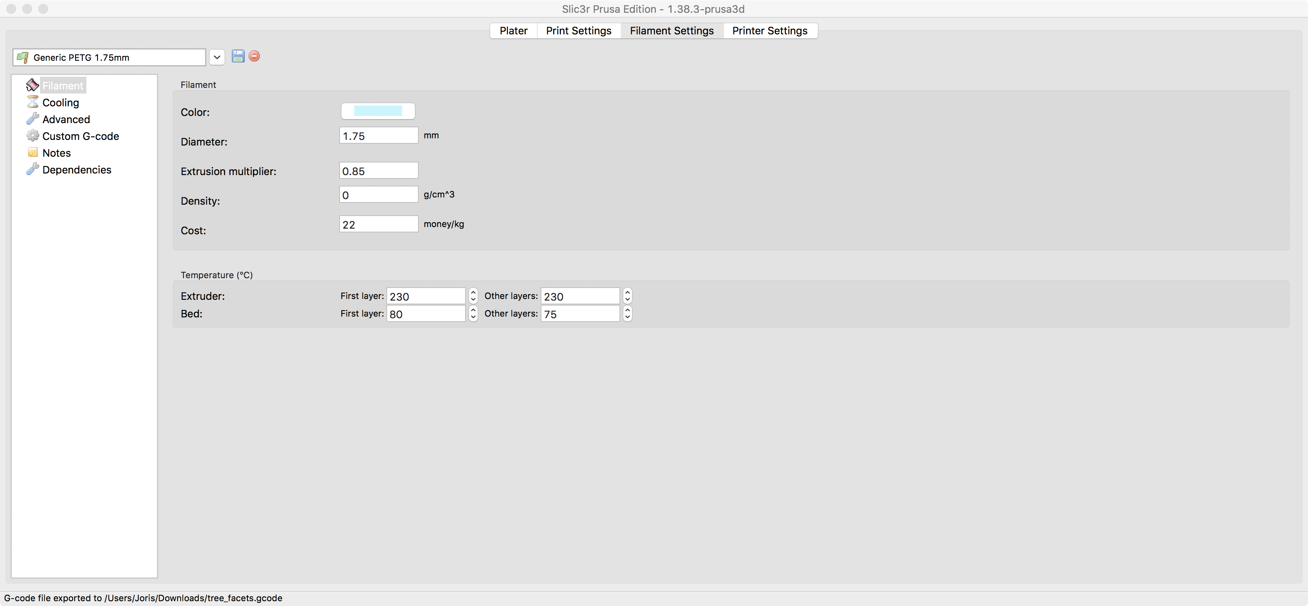Click the 'g/cm^3' unit label
The height and width of the screenshot is (606, 1308).
(x=439, y=194)
